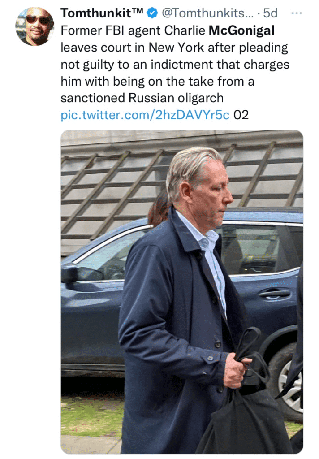This screenshot has height=459, width=319.
Task: Click the Tomthunkit™ display name
Action: 102,13
